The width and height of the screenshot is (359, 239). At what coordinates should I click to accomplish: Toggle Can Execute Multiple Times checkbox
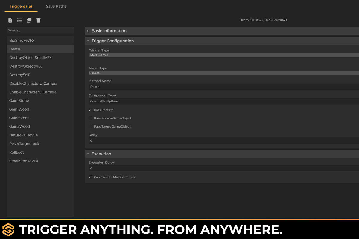pyautogui.click(x=90, y=177)
